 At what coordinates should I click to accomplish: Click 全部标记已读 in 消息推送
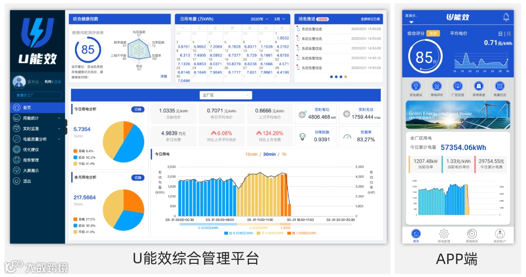click(370, 19)
